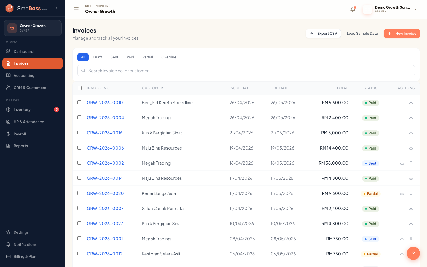Image resolution: width=427 pixels, height=267 pixels.
Task: Toggle the hamburger menu icon
Action: [x=76, y=9]
